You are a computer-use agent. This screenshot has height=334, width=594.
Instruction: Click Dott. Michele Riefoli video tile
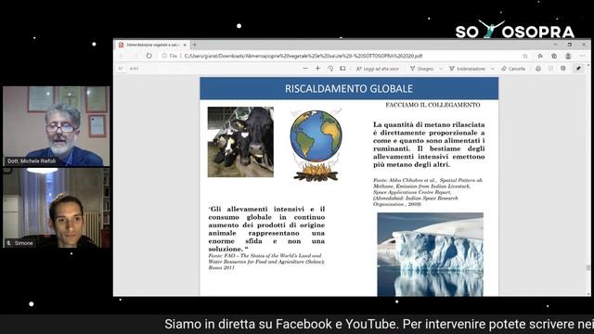click(56, 126)
